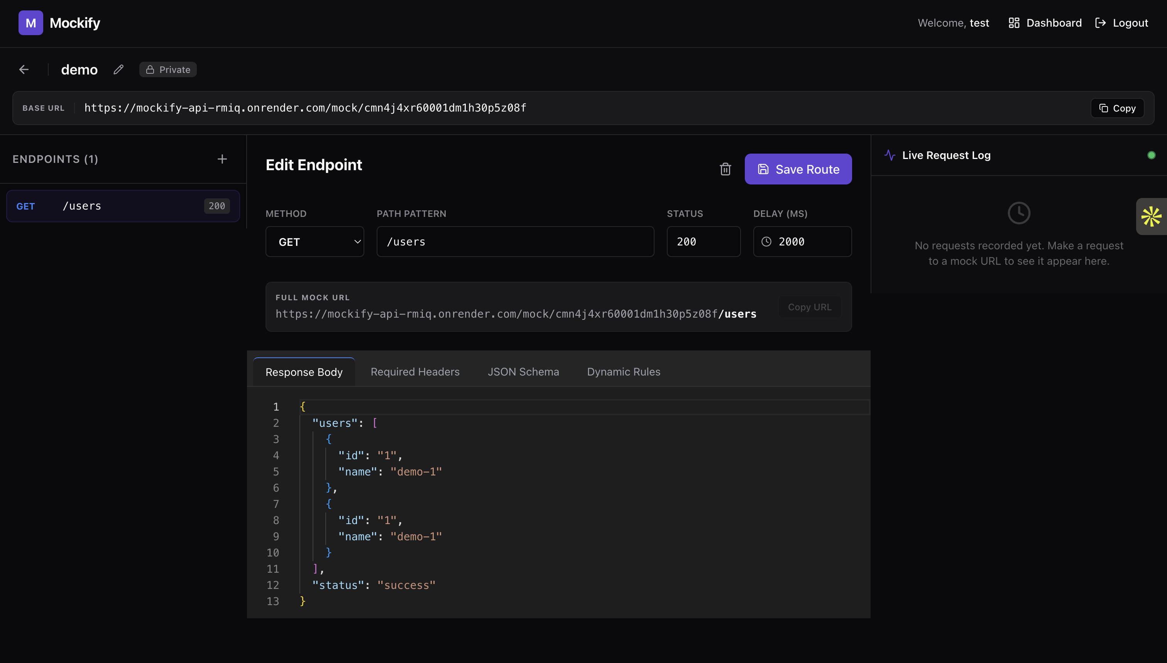Click the base URL text
Screen dimensions: 1167x663
pos(305,108)
